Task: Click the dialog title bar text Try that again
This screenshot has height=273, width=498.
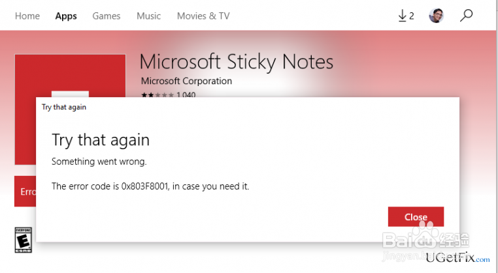Action: click(64, 107)
